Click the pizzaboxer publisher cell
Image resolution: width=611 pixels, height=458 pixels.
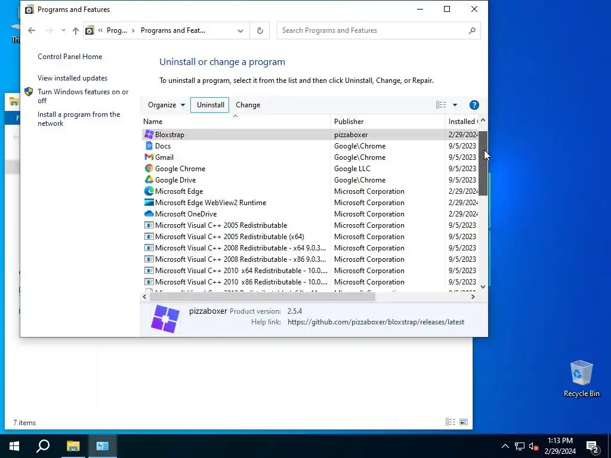(x=351, y=134)
